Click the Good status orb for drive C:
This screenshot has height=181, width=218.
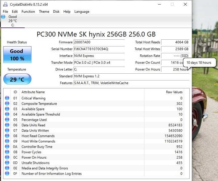pyautogui.click(x=3, y=17)
